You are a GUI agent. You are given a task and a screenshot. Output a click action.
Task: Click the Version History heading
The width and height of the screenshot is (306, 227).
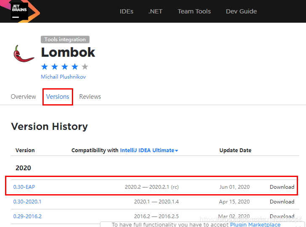coord(49,127)
